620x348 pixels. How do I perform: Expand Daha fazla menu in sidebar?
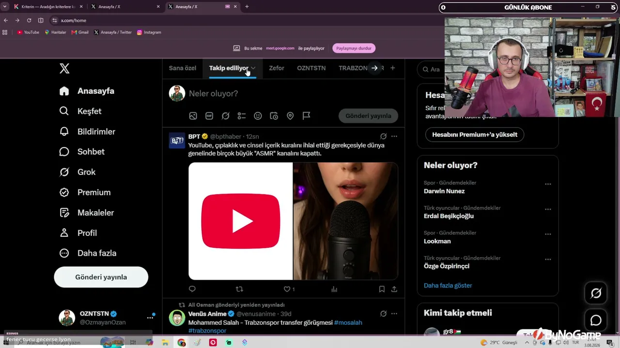pos(88,253)
